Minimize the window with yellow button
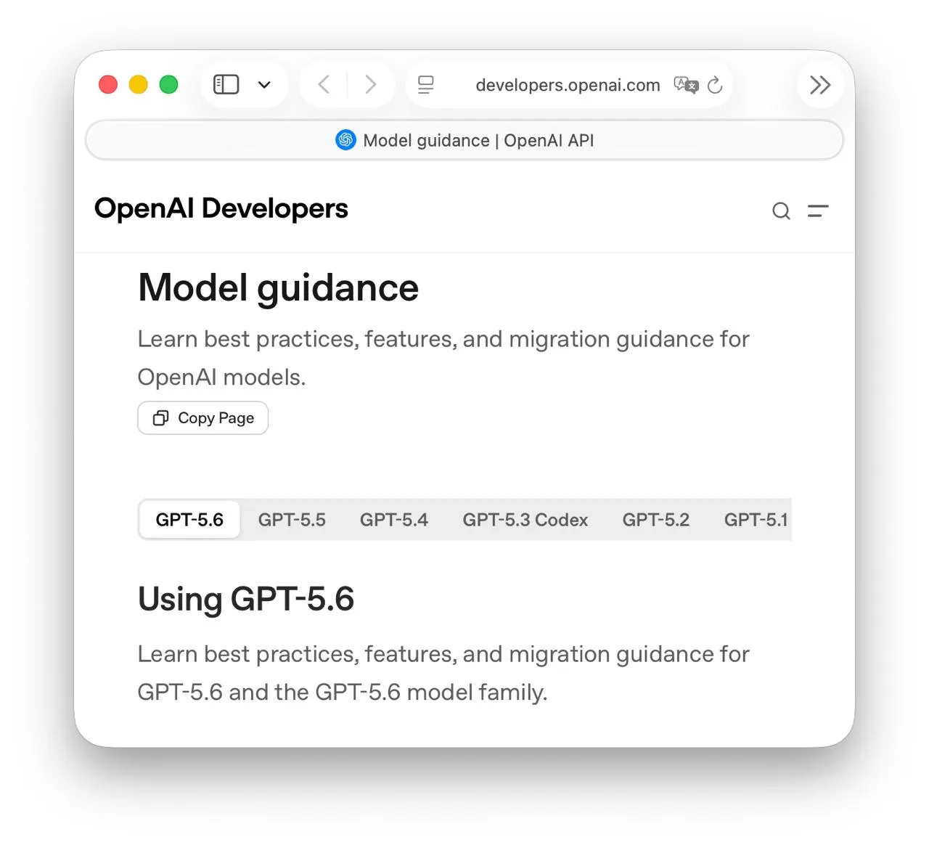The height and width of the screenshot is (845, 929). pyautogui.click(x=139, y=85)
